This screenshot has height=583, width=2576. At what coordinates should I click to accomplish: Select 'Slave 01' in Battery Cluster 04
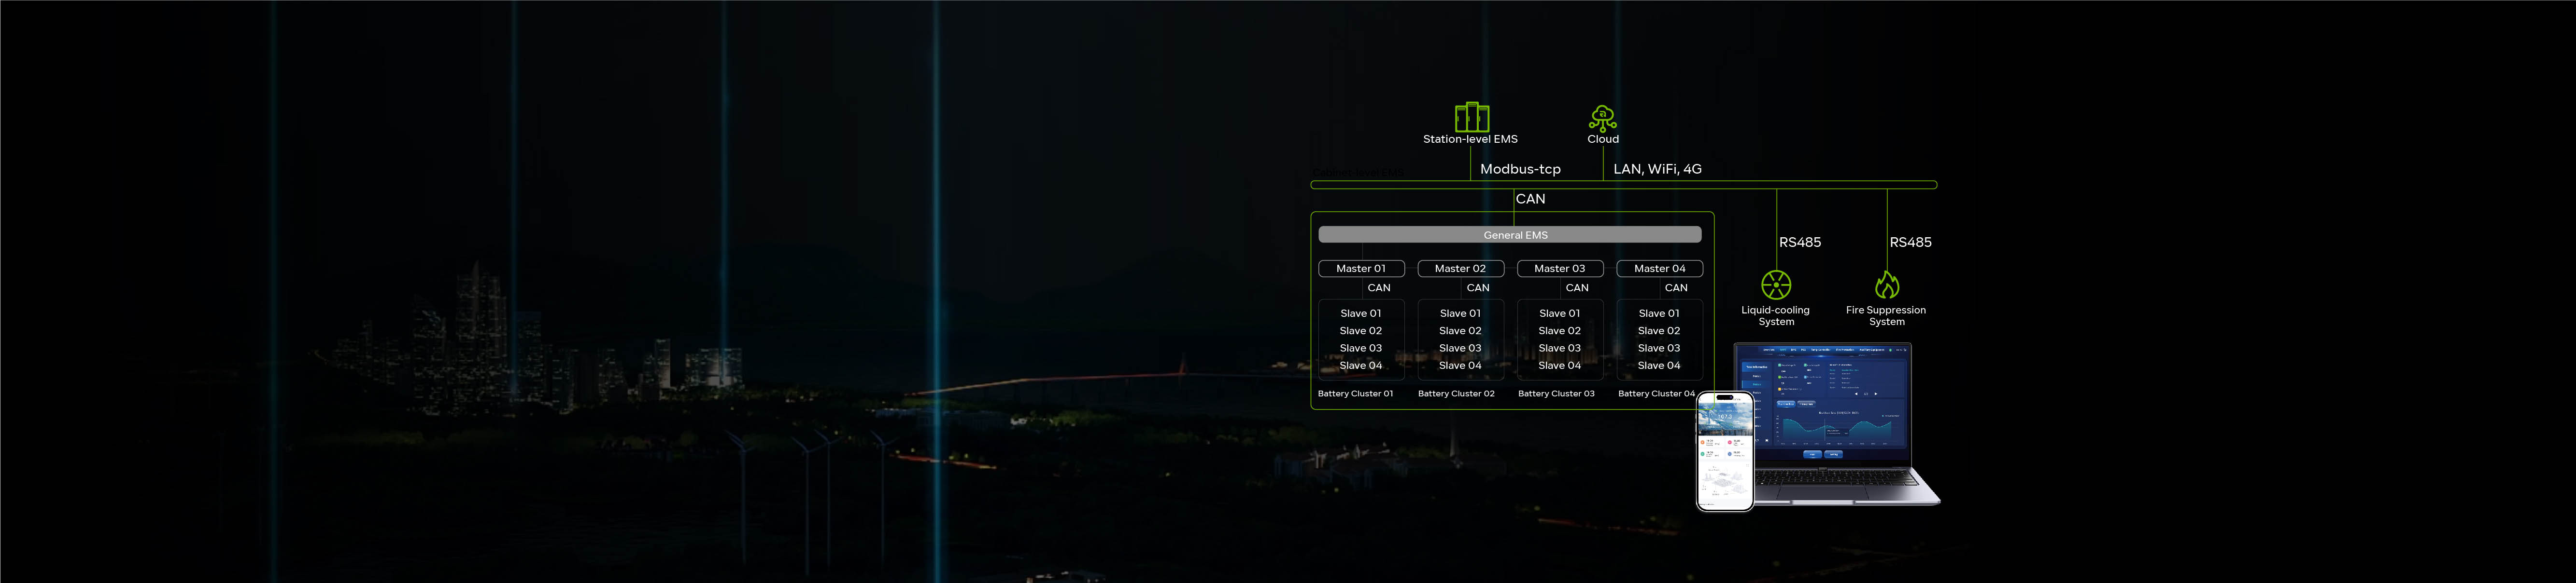tap(1659, 313)
